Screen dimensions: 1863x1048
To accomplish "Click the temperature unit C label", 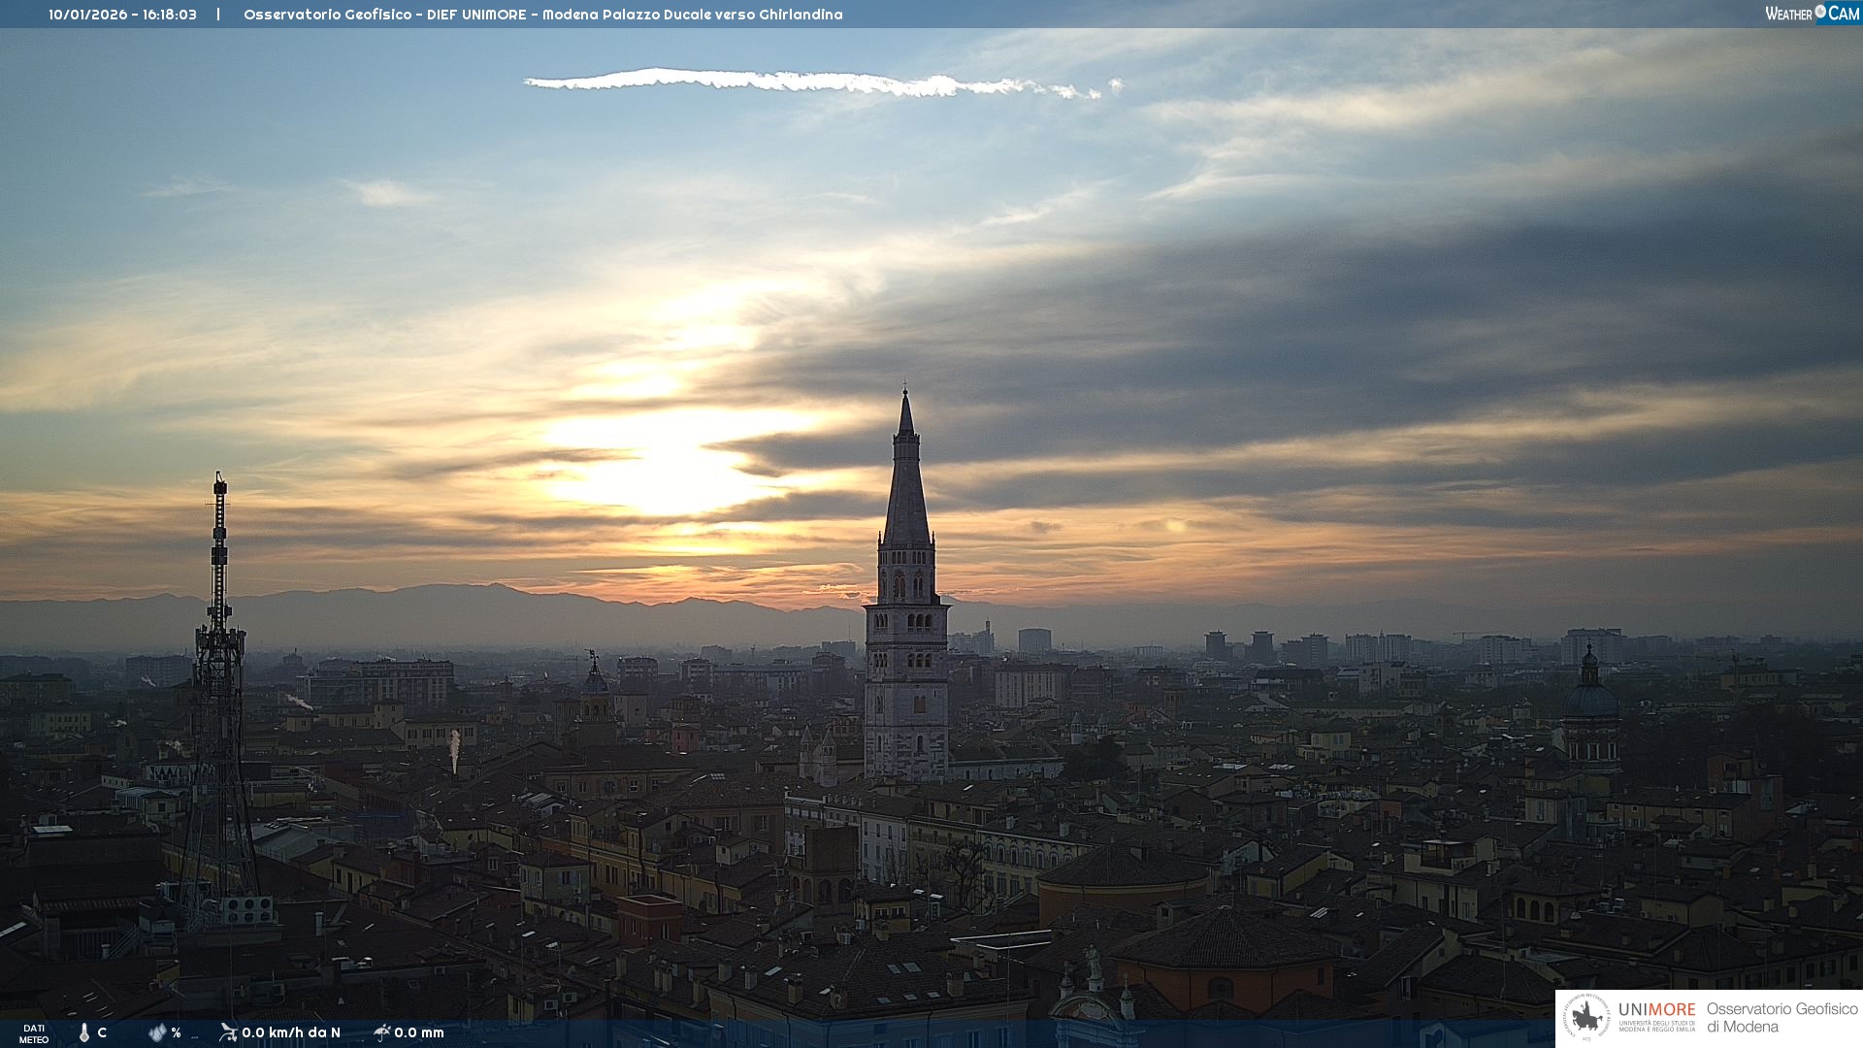I will 102,1032.
